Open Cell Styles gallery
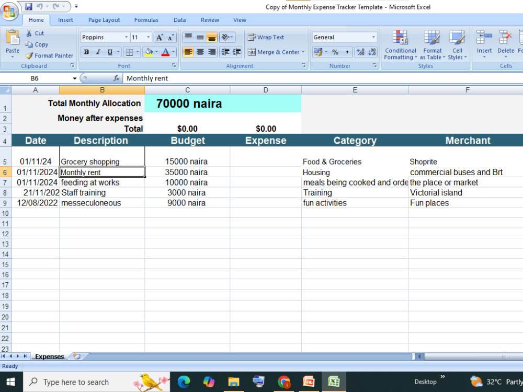 457,44
